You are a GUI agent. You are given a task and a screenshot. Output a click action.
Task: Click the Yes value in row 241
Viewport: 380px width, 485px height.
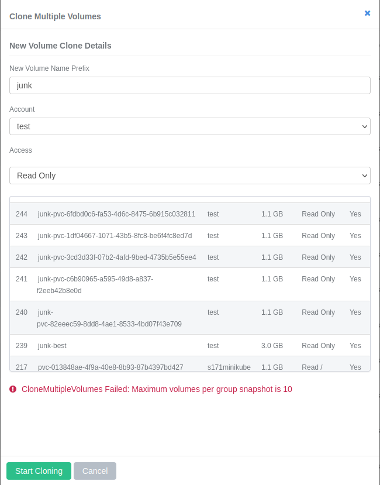coord(355,279)
